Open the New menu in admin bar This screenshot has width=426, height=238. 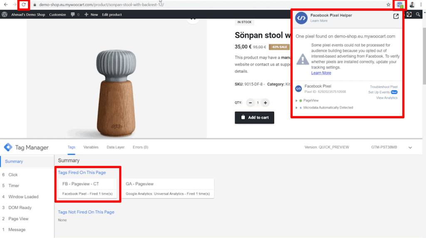point(91,15)
